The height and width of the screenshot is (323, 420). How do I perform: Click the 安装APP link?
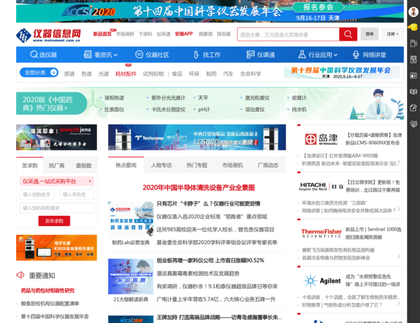pyautogui.click(x=184, y=34)
